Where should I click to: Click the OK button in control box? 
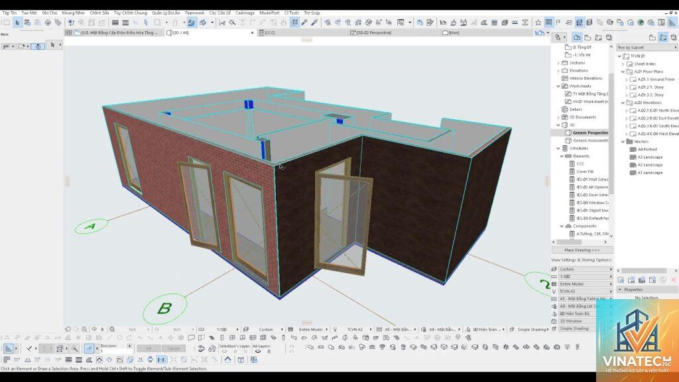[149, 349]
